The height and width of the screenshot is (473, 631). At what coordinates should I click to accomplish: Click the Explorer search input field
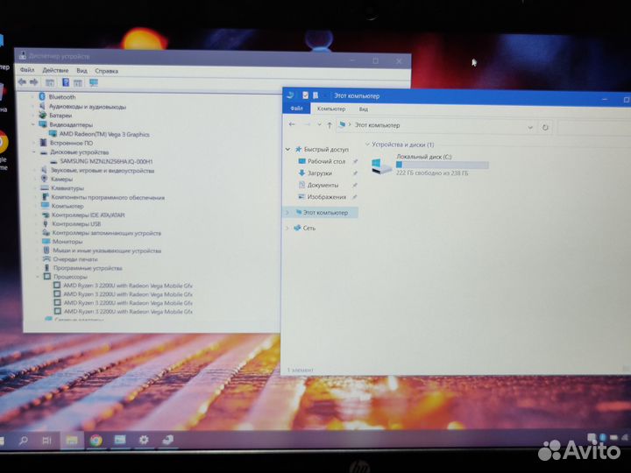pyautogui.click(x=587, y=127)
